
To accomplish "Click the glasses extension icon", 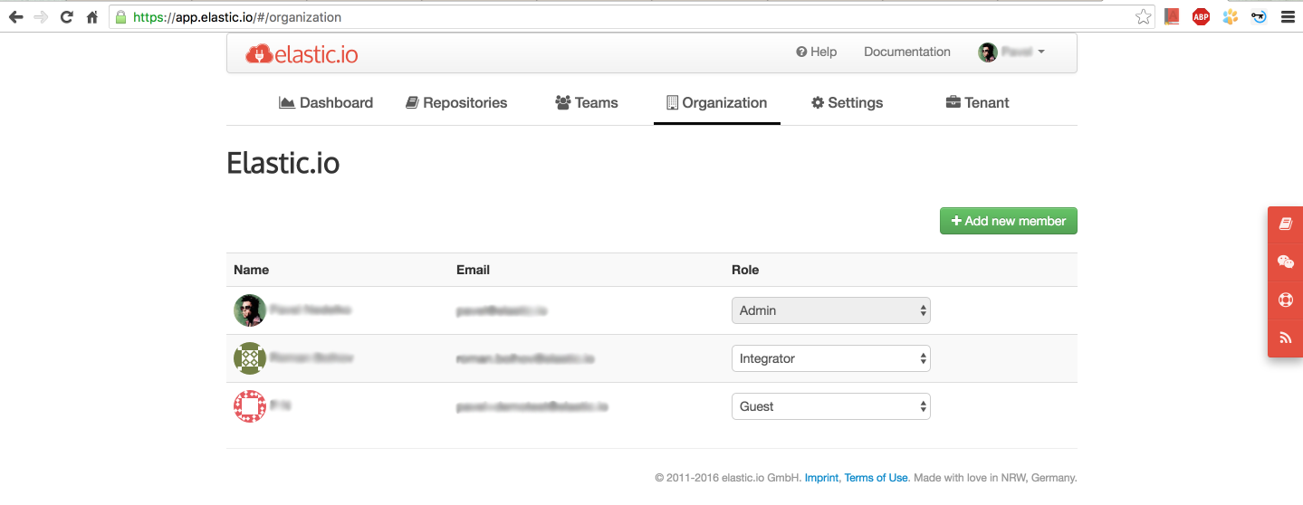I will pyautogui.click(x=1259, y=16).
